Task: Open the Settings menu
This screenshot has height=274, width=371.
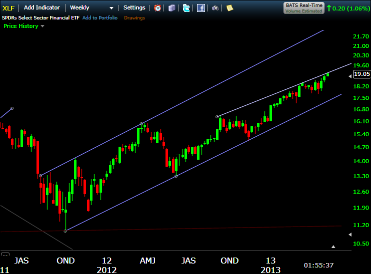Action: (134, 7)
